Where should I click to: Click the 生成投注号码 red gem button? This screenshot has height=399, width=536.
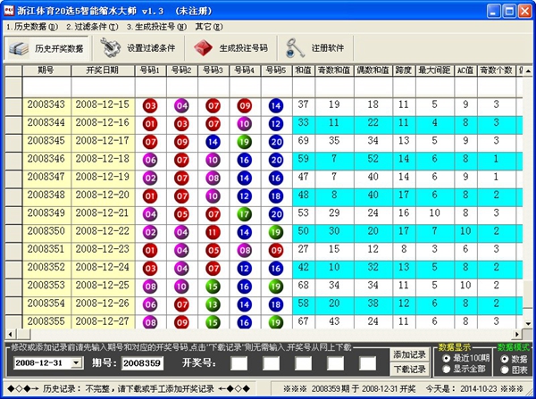pyautogui.click(x=231, y=48)
